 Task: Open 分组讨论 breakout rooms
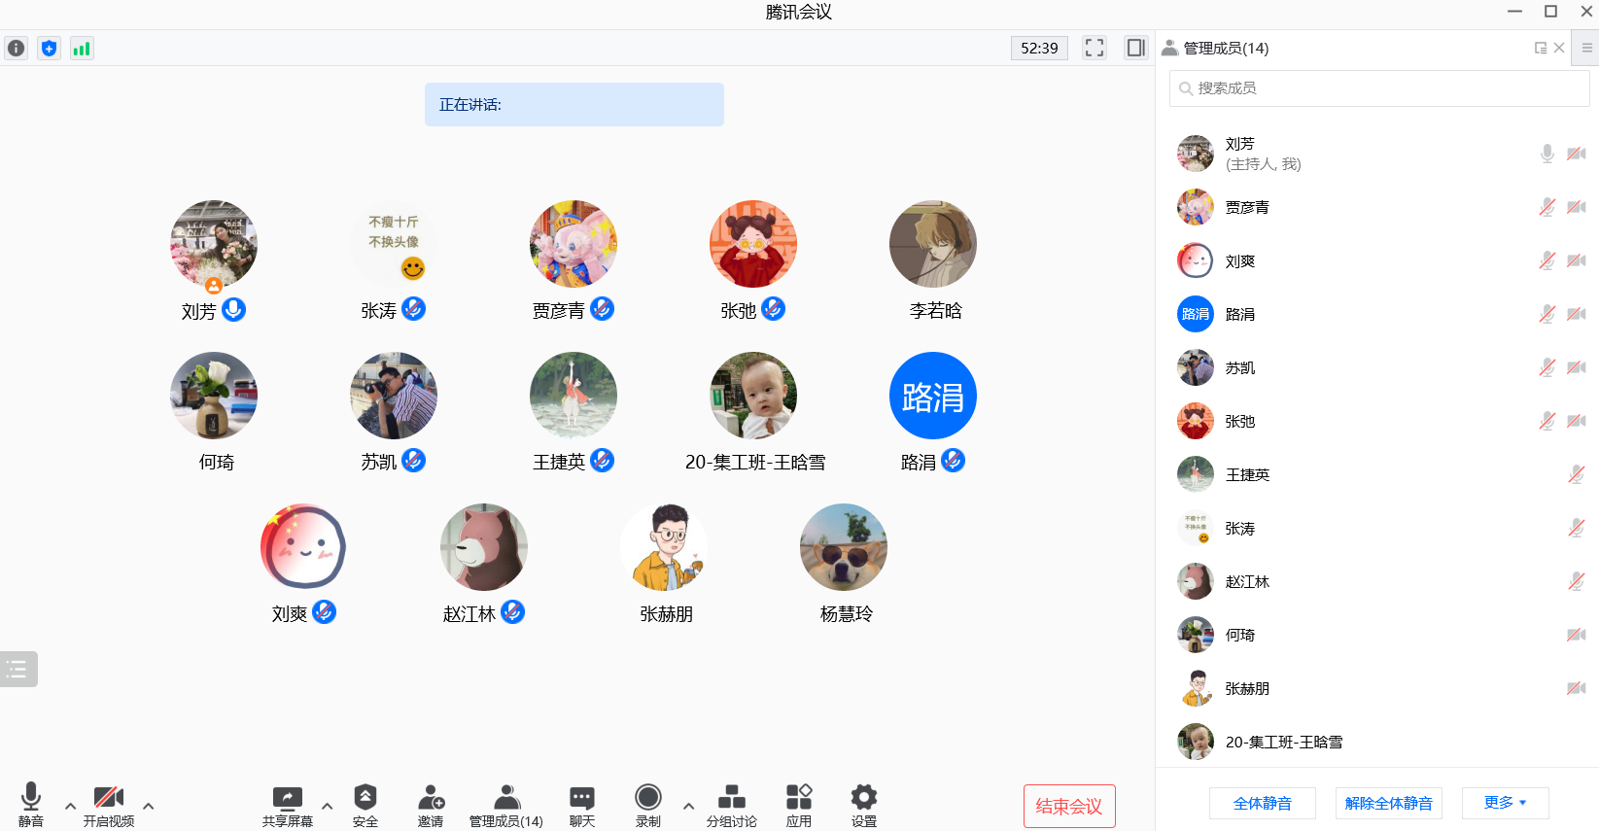click(x=732, y=805)
